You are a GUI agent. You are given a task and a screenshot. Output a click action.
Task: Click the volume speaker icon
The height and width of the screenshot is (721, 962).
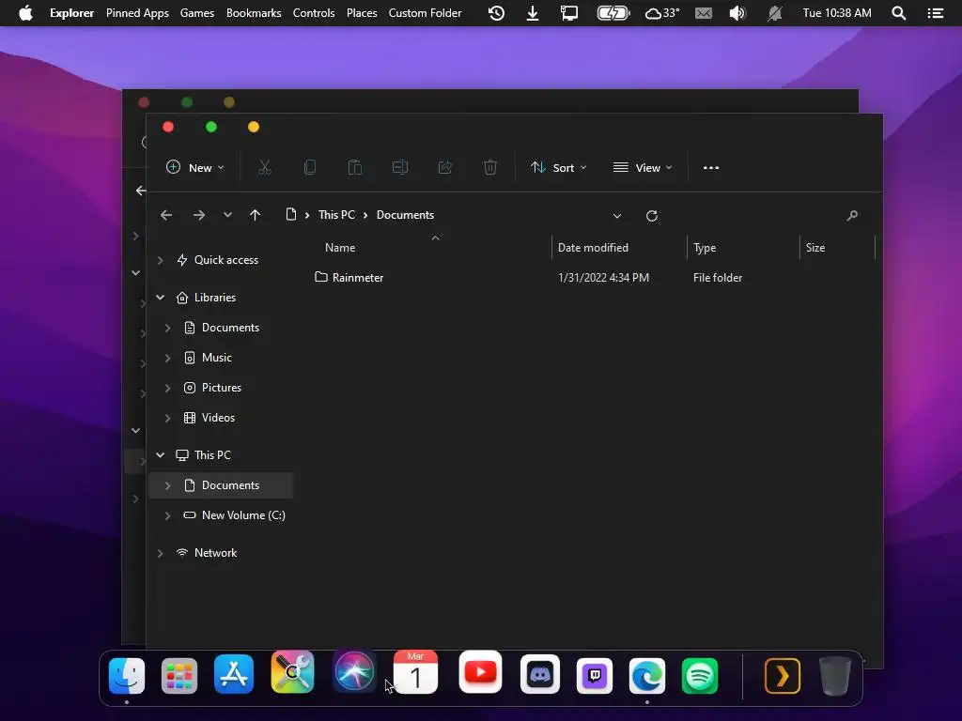click(737, 13)
